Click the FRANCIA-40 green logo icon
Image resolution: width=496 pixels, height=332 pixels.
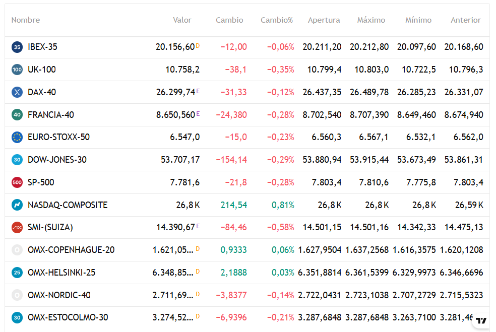(17, 115)
